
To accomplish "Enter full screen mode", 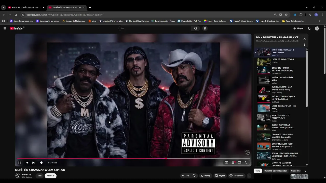I will point(246,163).
